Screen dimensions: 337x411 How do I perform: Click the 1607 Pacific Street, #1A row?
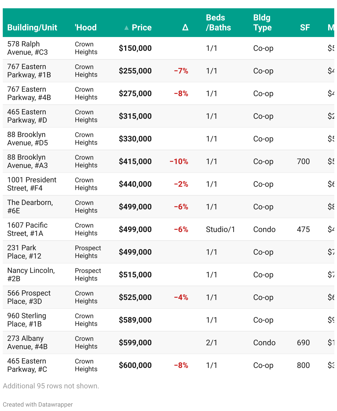point(27,229)
